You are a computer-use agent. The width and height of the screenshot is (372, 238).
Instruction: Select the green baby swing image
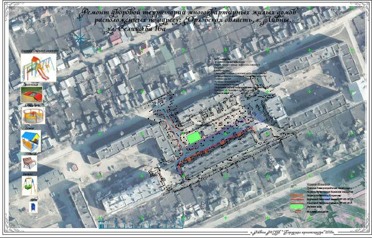pyautogui.click(x=30, y=186)
